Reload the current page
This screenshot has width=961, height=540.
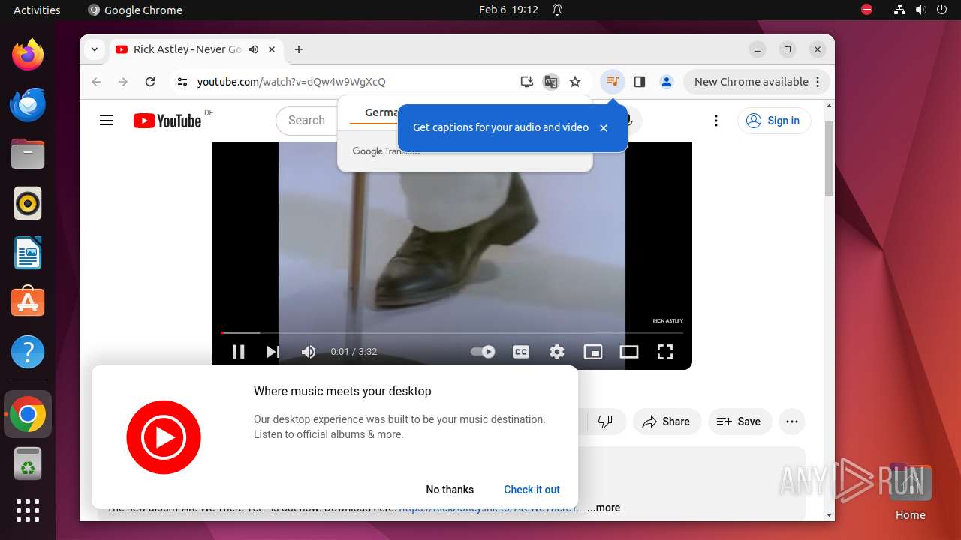pos(150,82)
